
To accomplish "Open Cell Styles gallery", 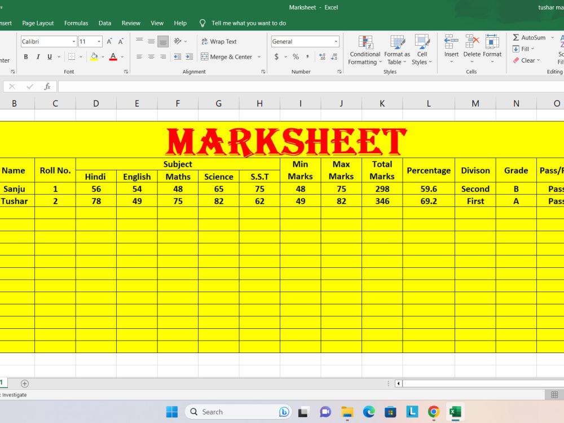I will click(422, 50).
